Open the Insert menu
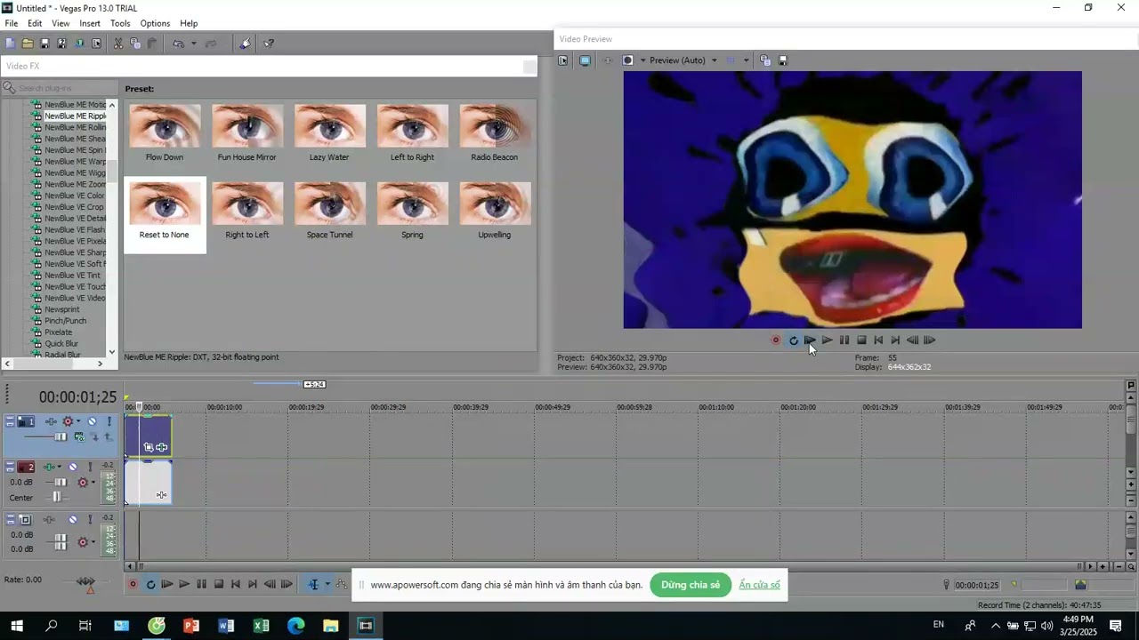The image size is (1139, 640). point(90,23)
